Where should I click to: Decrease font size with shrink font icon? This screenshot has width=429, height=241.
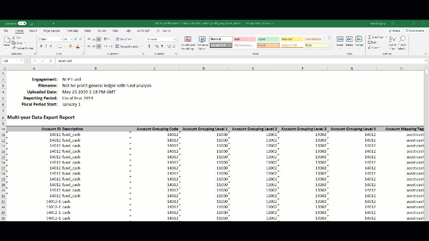pos(81,39)
